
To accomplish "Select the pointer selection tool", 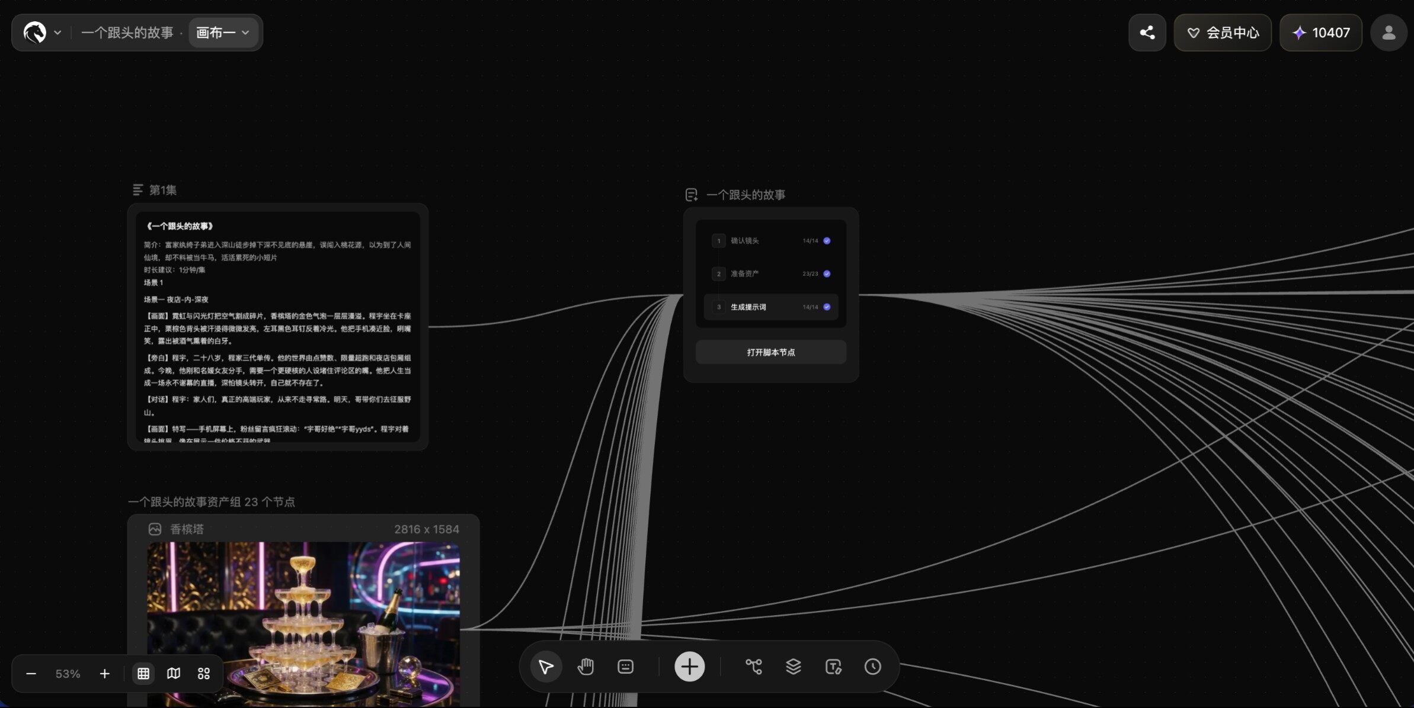I will pyautogui.click(x=546, y=667).
